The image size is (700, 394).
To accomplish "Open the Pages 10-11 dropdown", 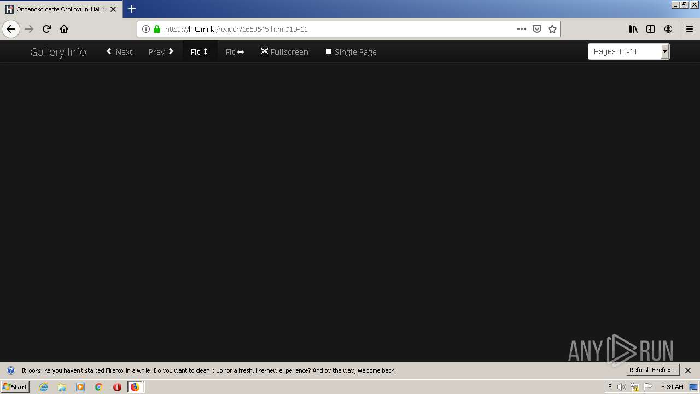I will [x=628, y=51].
